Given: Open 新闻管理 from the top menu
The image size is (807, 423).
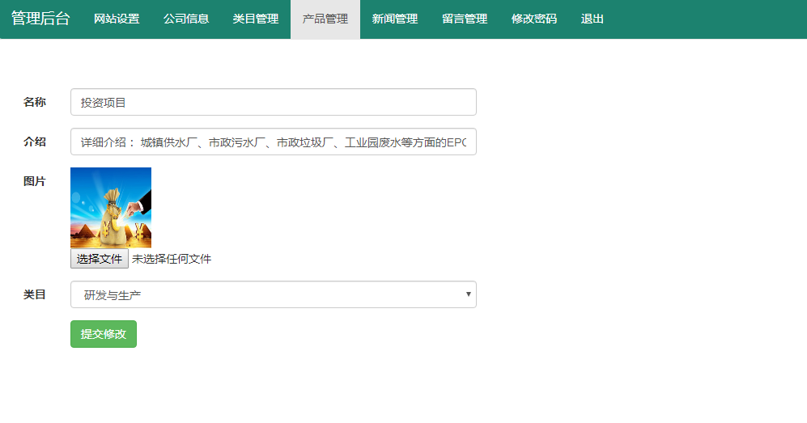Looking at the screenshot, I should tap(395, 19).
